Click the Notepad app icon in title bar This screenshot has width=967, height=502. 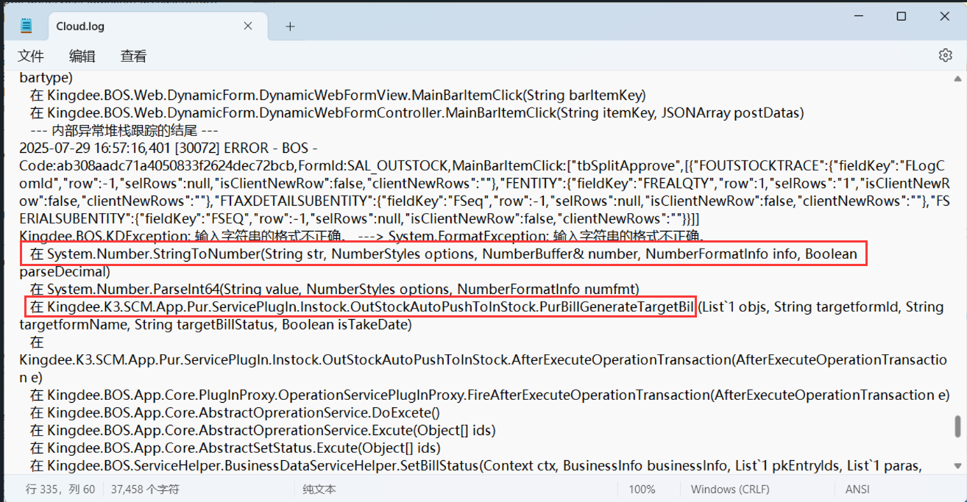[x=26, y=26]
